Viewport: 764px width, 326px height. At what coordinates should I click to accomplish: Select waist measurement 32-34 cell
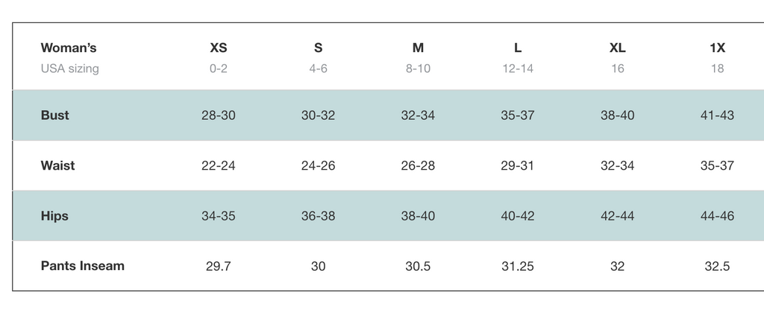tap(617, 165)
